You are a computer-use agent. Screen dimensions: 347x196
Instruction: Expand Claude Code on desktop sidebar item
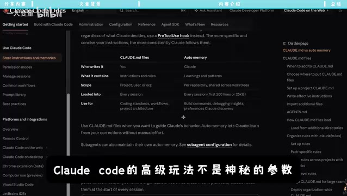[47, 157]
